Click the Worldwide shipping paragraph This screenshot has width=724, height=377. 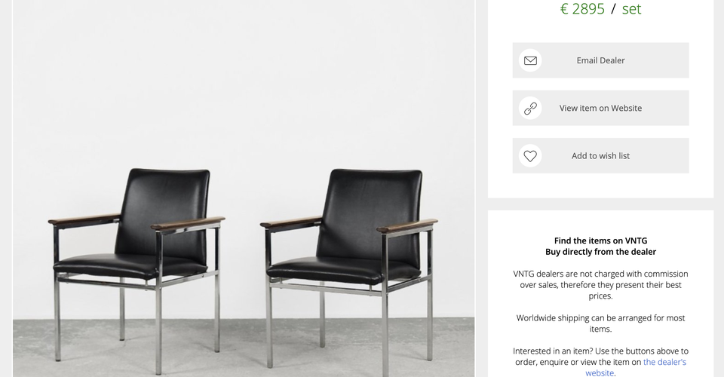(x=600, y=323)
